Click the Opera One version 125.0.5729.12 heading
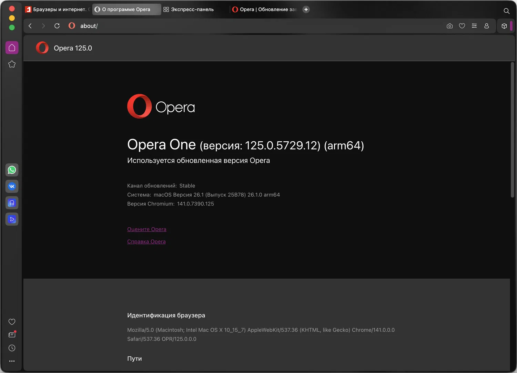The height and width of the screenshot is (373, 517). 246,145
